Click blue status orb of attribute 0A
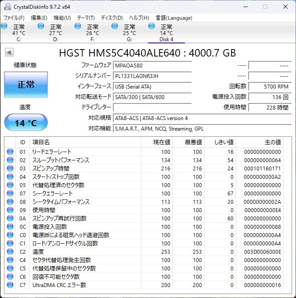This screenshot has height=298, width=296. click(10, 218)
